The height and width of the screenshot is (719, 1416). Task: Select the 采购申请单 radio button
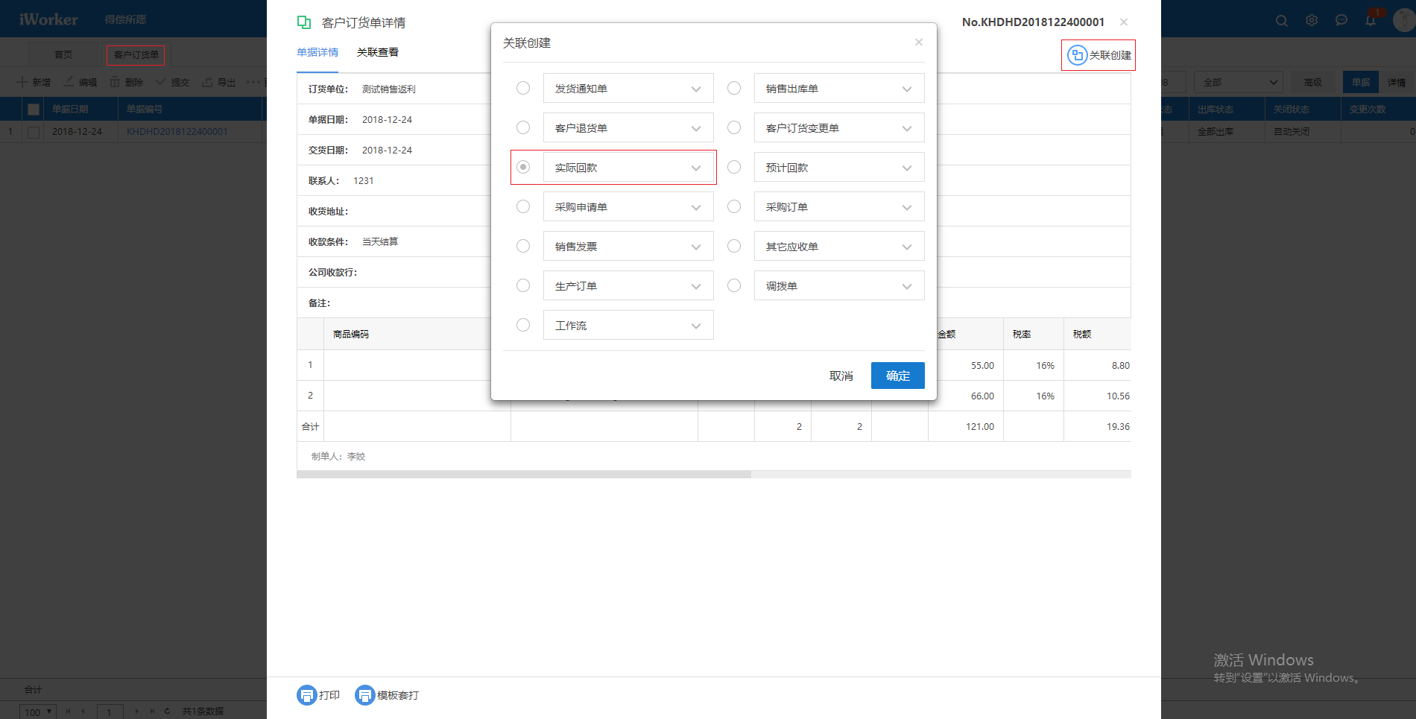(523, 206)
